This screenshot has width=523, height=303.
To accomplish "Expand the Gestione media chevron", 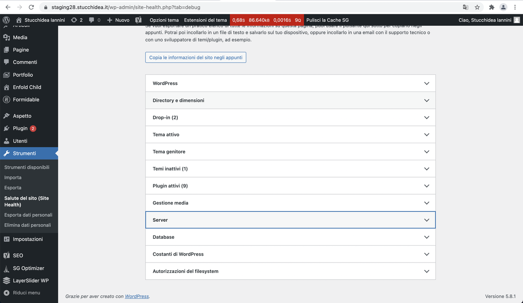I will click(427, 203).
